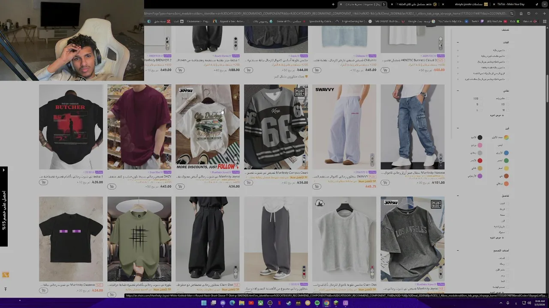The height and width of the screenshot is (308, 549).
Task: Open Spotify from the taskbar
Action: [317, 303]
